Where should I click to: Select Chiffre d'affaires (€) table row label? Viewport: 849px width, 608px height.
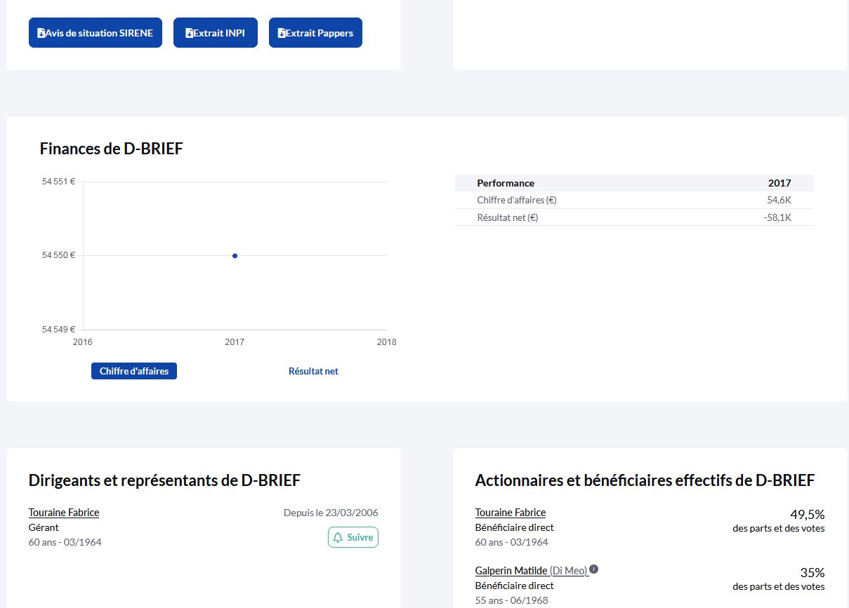coord(517,201)
